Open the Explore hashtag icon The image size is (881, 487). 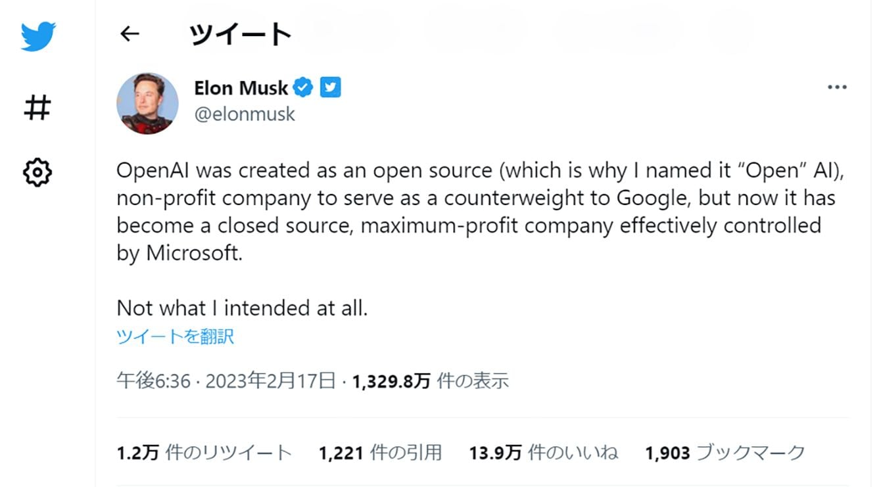coord(37,107)
